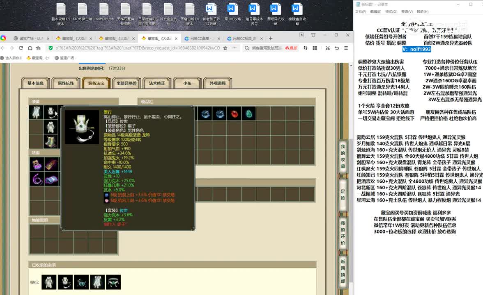The width and height of the screenshot is (483, 295).
Task: Click the 足迹 side button
Action: 343,195
